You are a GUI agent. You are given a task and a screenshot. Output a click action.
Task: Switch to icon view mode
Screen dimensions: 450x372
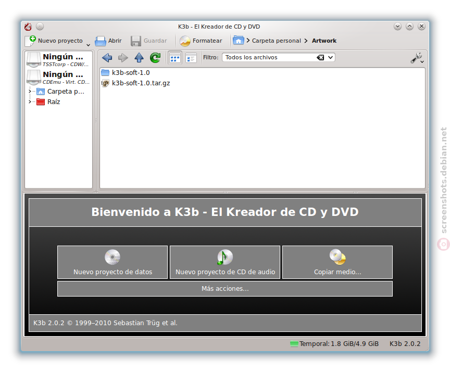175,58
